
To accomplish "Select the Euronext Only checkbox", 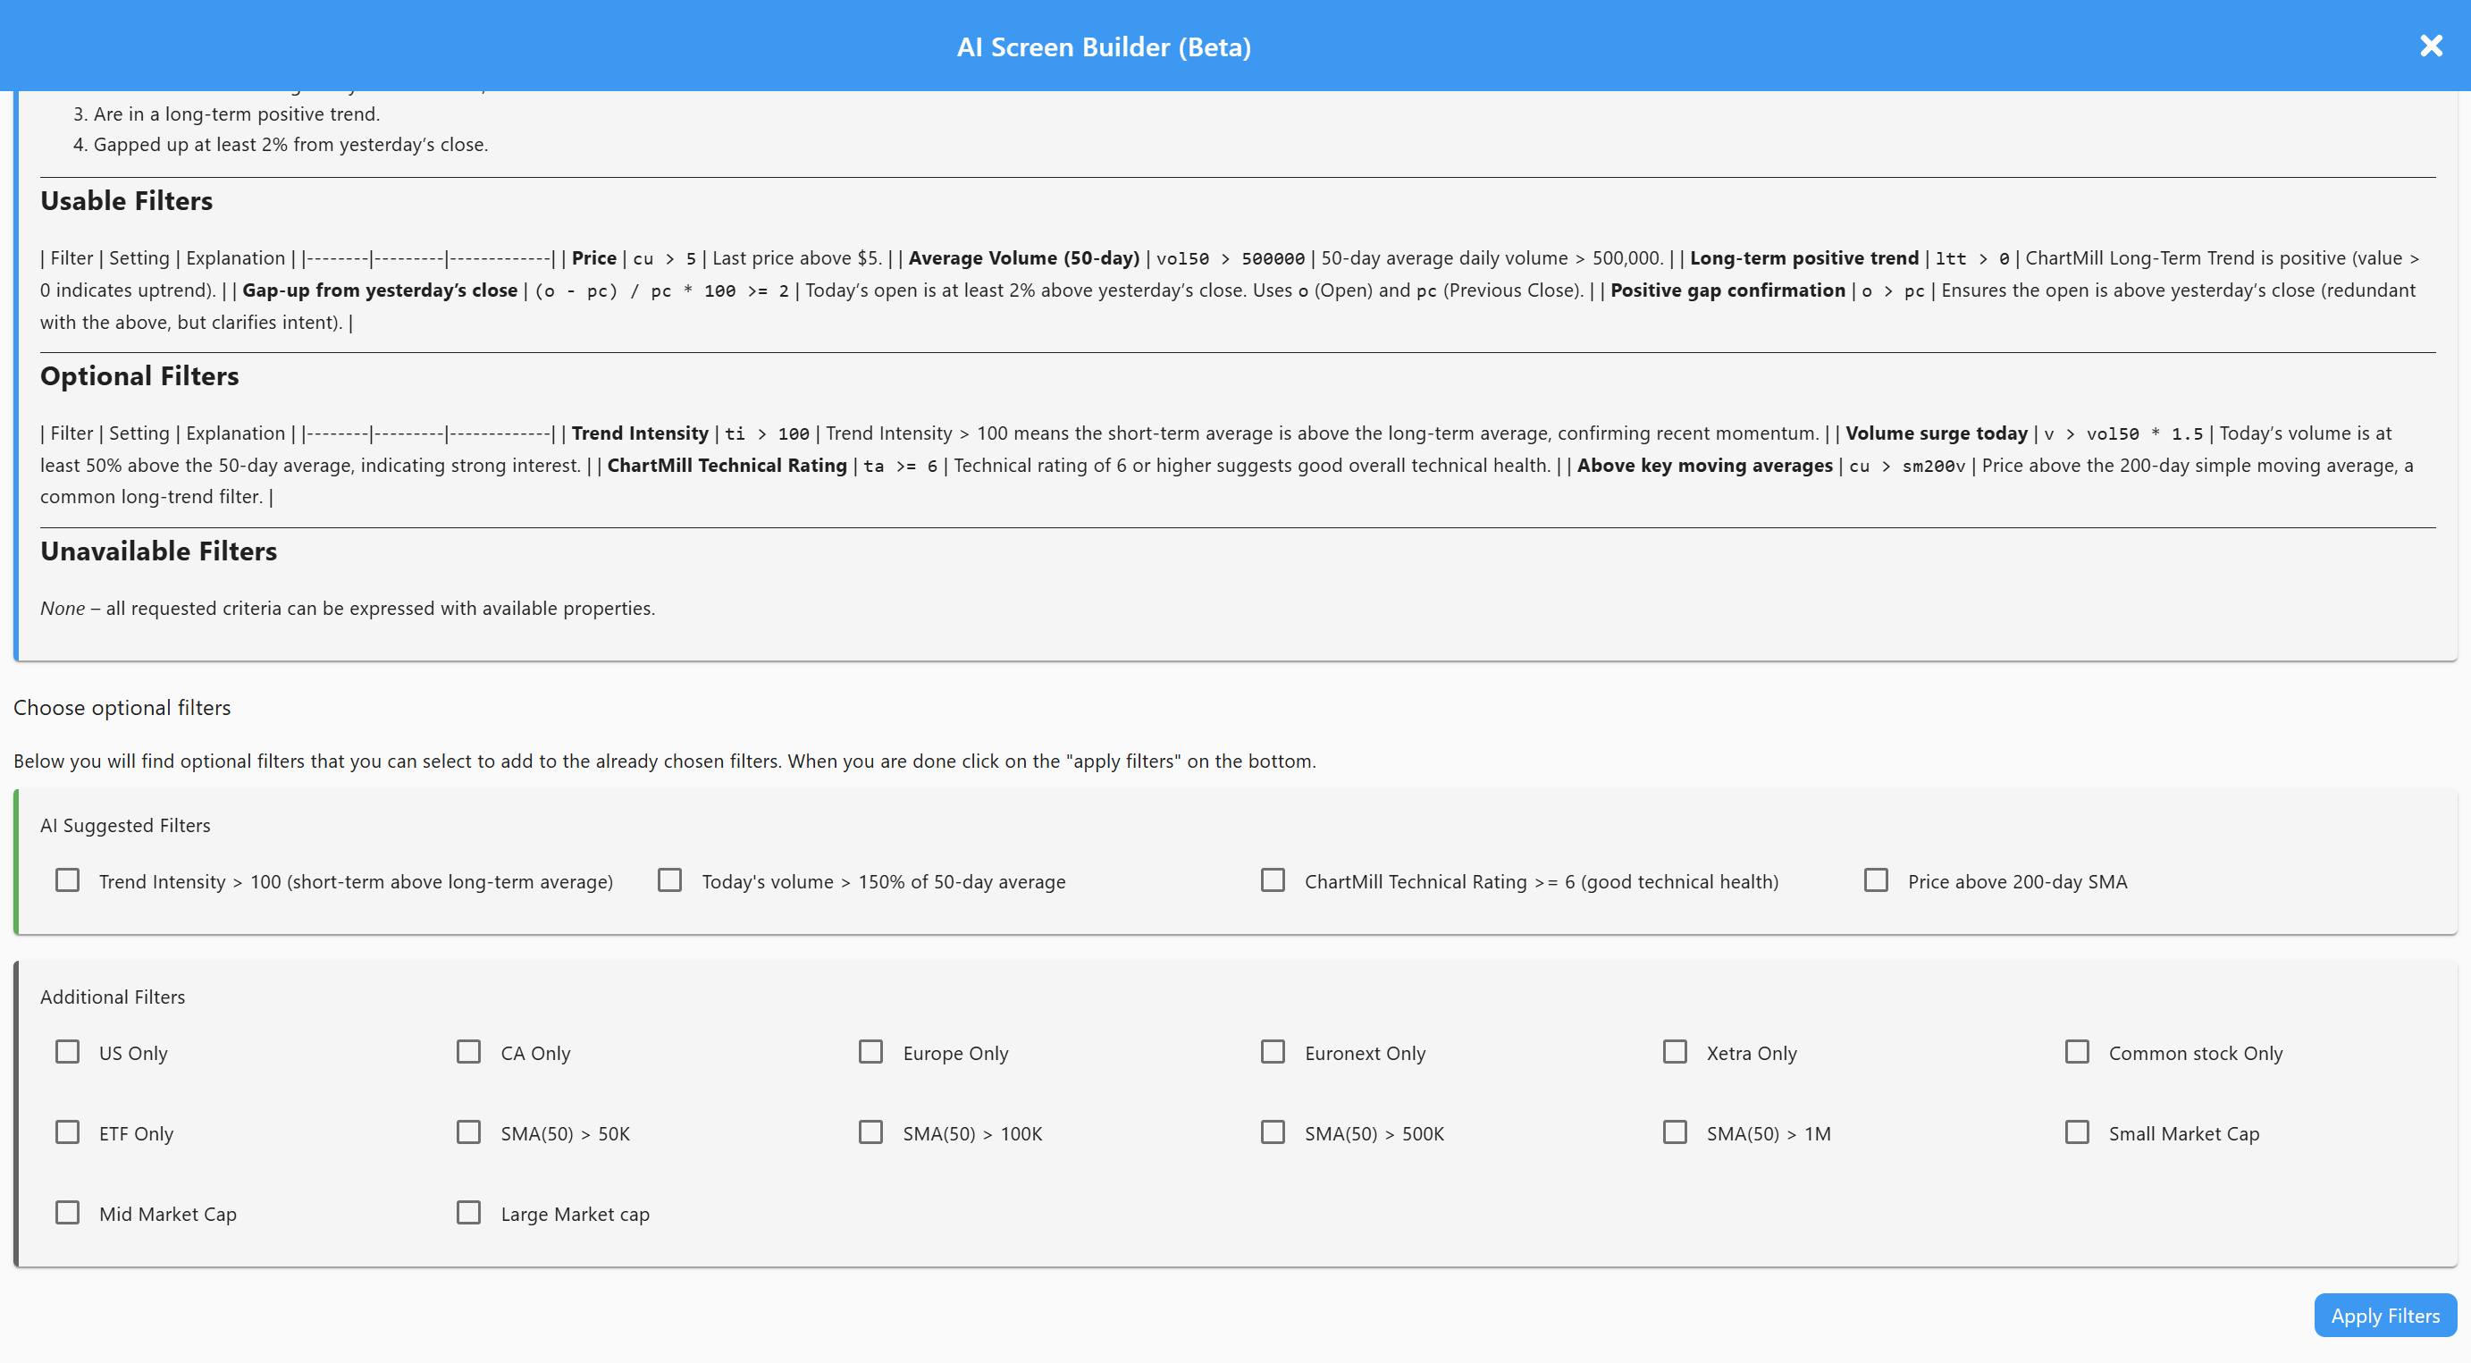I will pyautogui.click(x=1272, y=1051).
